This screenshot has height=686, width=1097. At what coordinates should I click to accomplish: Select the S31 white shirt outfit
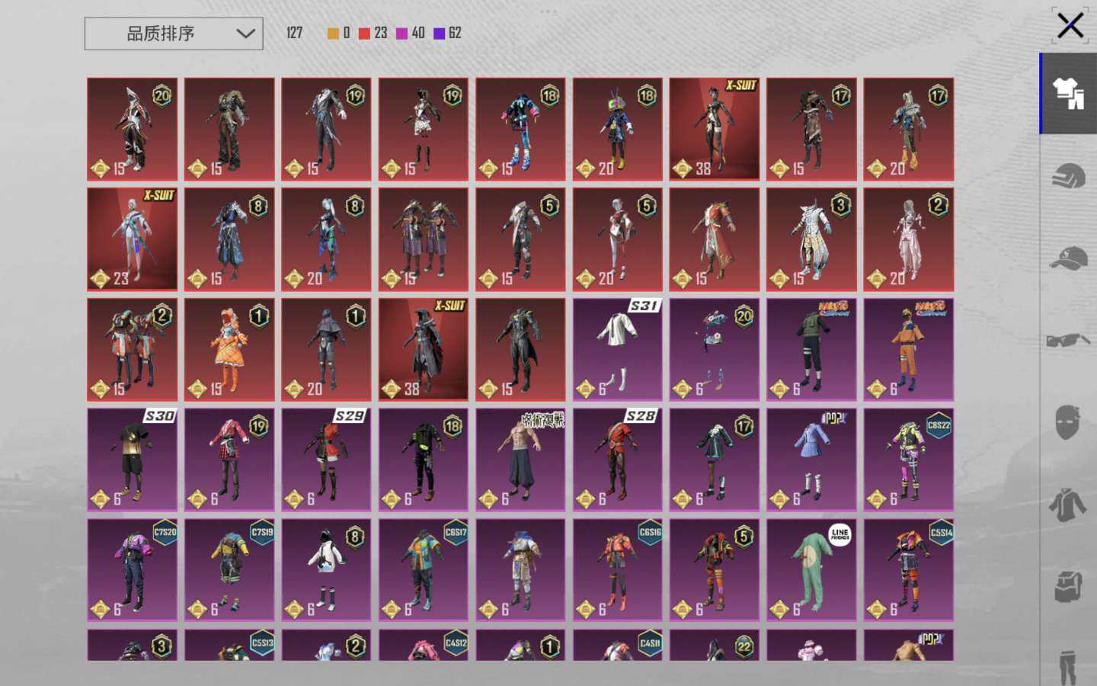618,350
